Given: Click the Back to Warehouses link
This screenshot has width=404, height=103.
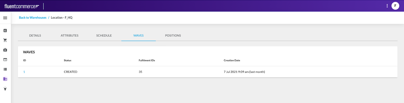Looking at the screenshot, I should click(x=33, y=18).
